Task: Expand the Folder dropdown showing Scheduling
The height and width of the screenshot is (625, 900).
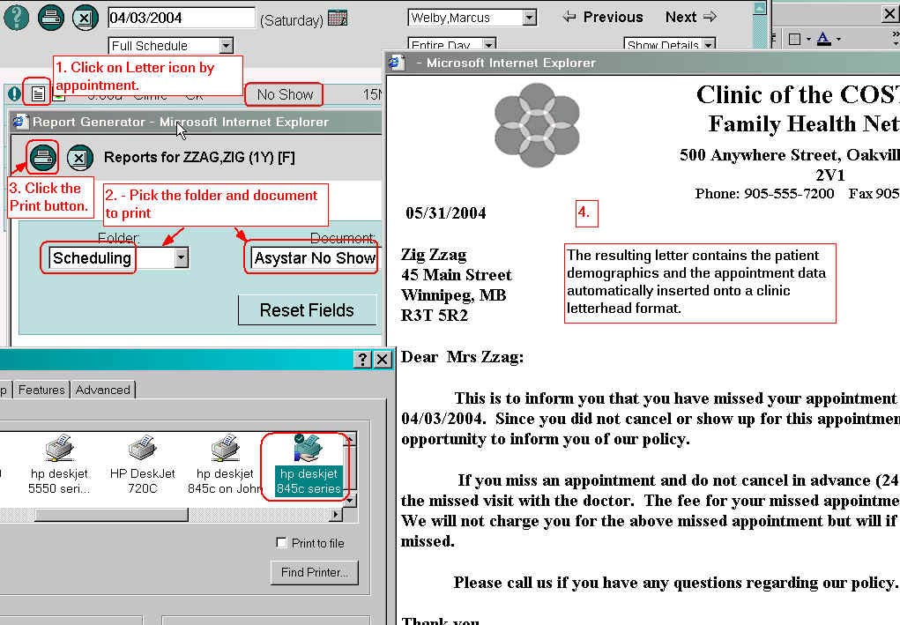Action: pyautogui.click(x=181, y=257)
